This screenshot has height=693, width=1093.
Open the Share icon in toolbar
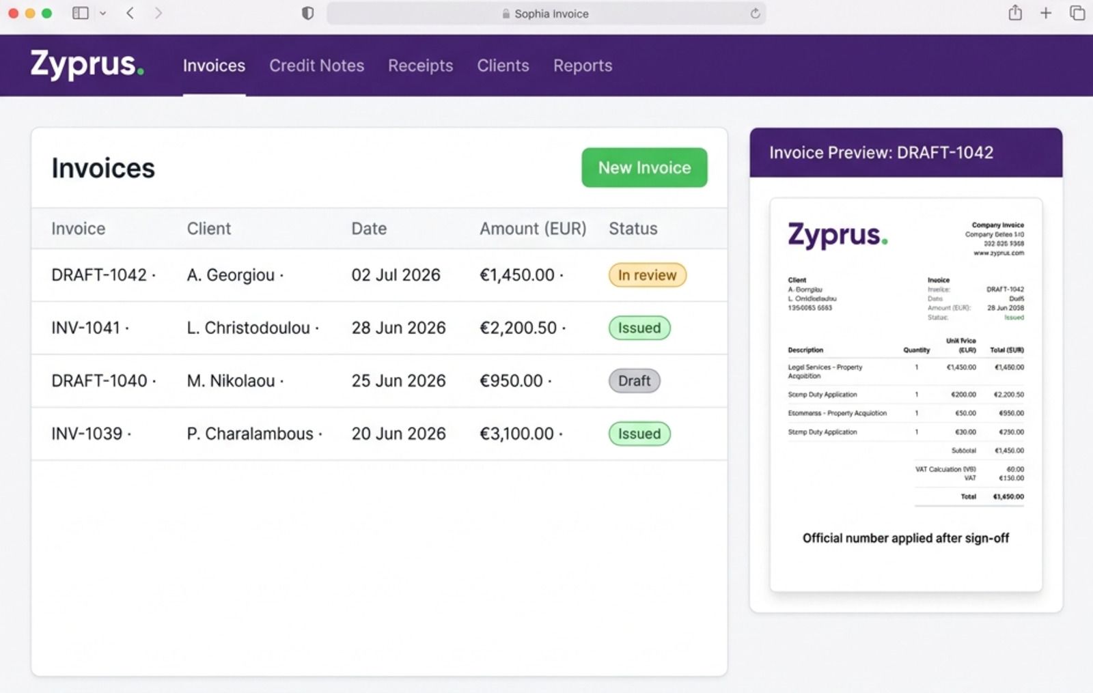1015,12
